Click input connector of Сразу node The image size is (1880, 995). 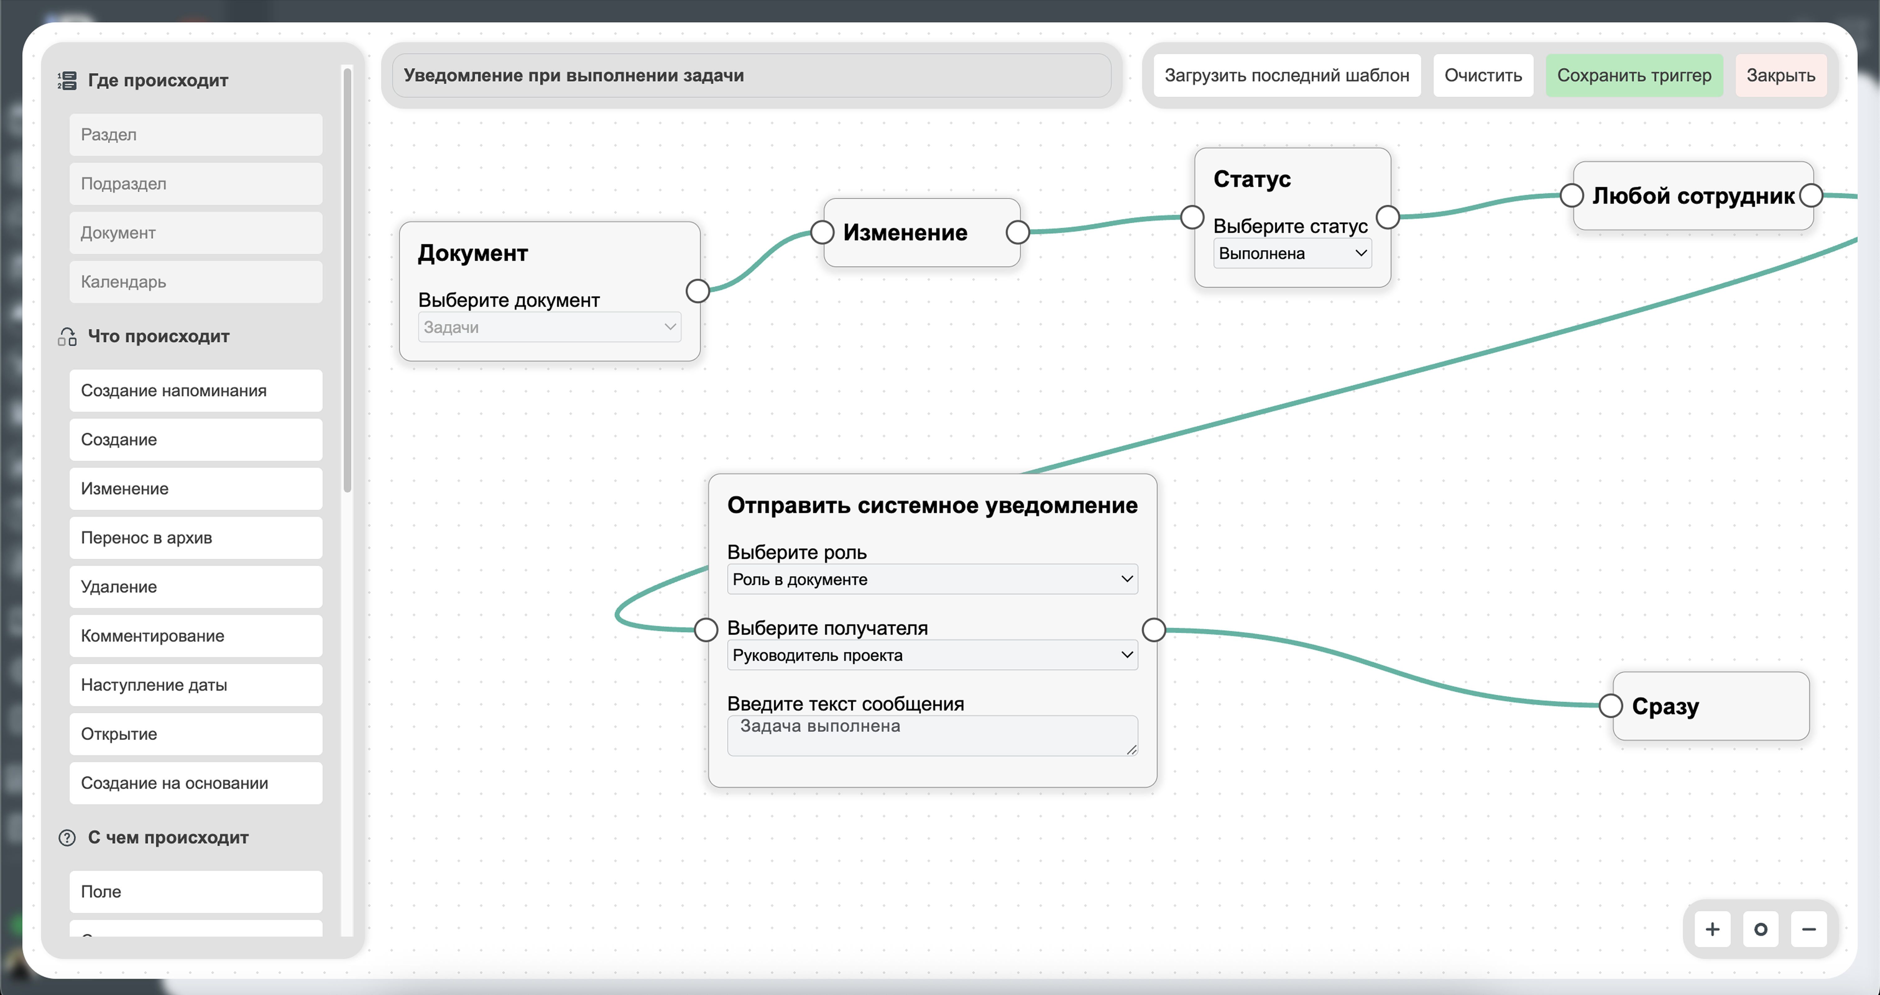pos(1611,706)
